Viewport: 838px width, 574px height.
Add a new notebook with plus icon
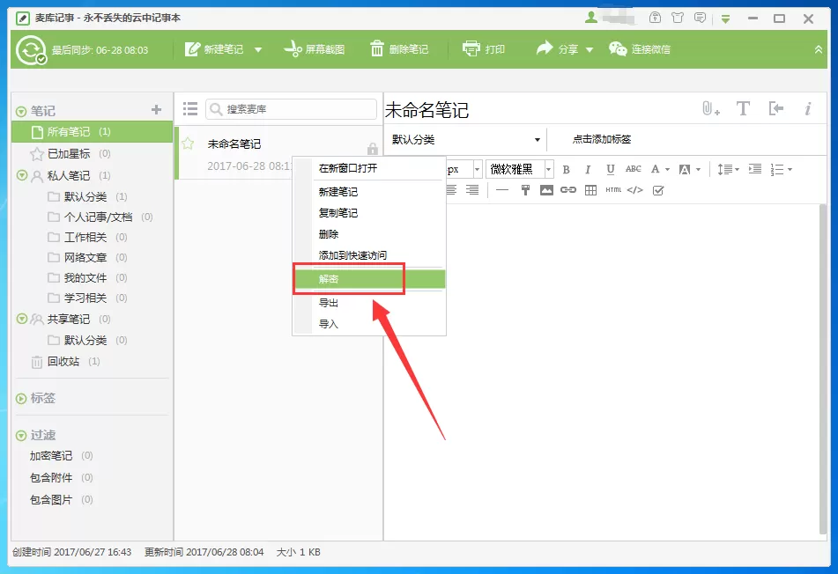(x=156, y=109)
